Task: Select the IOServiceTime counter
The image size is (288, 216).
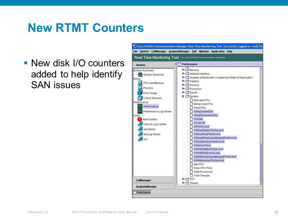Action: point(202,145)
